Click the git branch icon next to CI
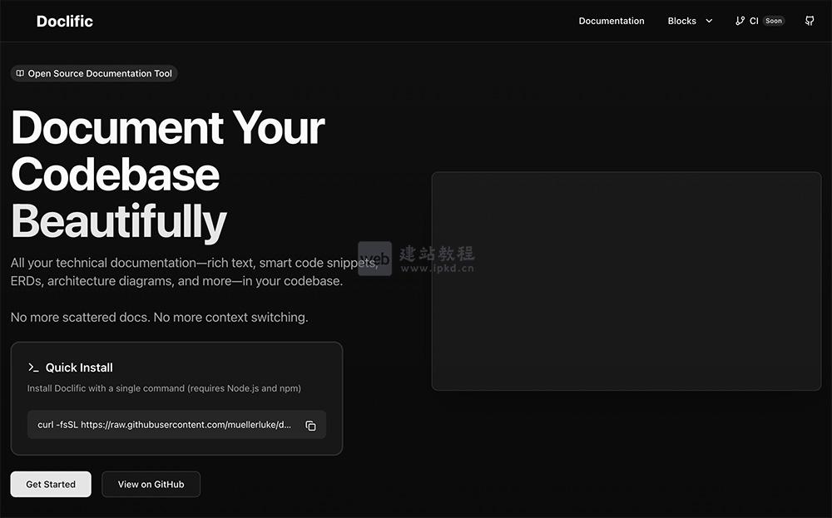Viewport: 832px width, 518px height. pos(740,21)
